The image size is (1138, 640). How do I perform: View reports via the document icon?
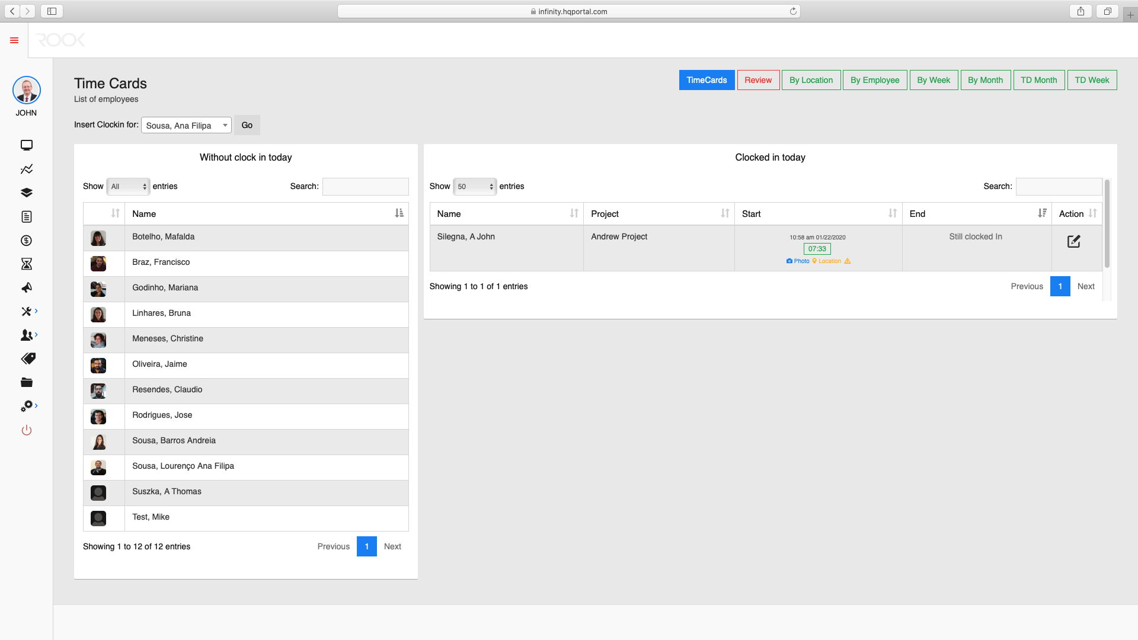(26, 216)
